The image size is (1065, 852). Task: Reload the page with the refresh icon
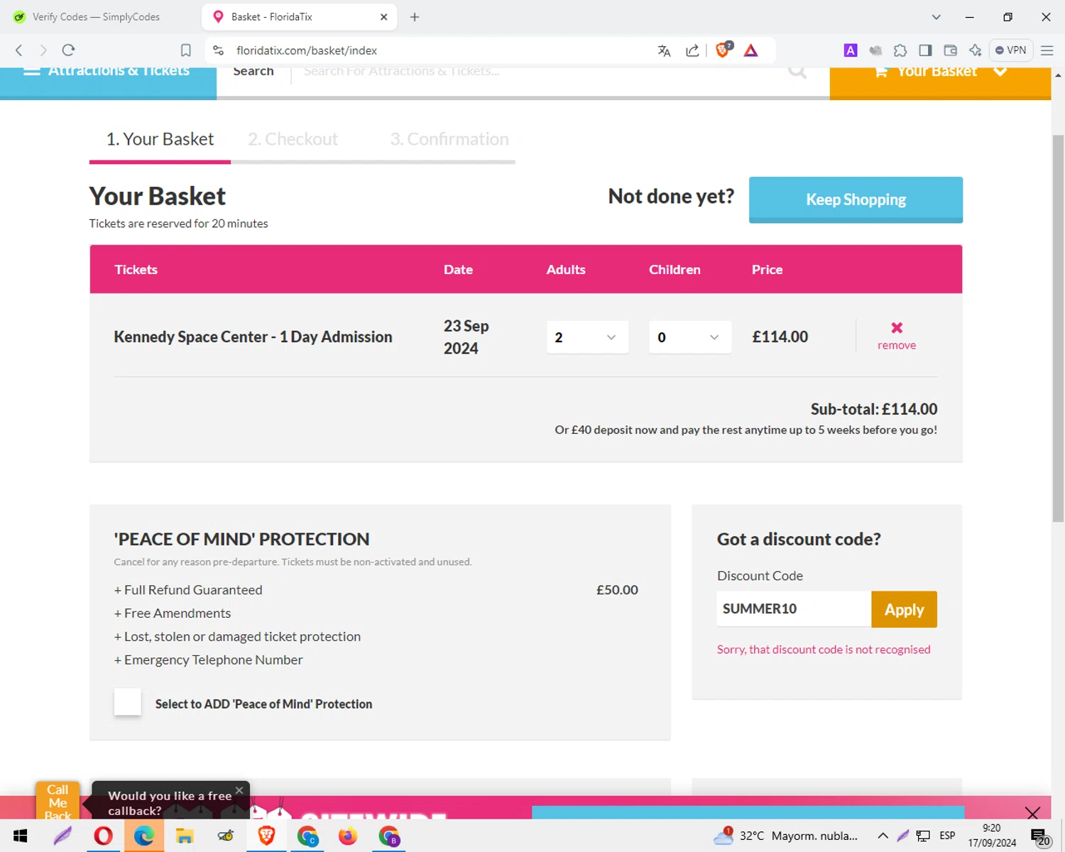click(x=68, y=50)
